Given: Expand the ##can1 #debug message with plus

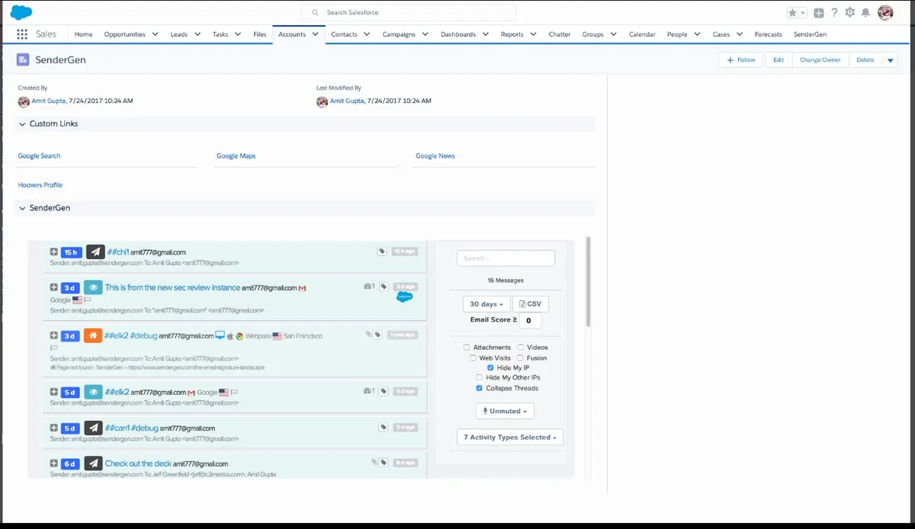Looking at the screenshot, I should [53, 428].
